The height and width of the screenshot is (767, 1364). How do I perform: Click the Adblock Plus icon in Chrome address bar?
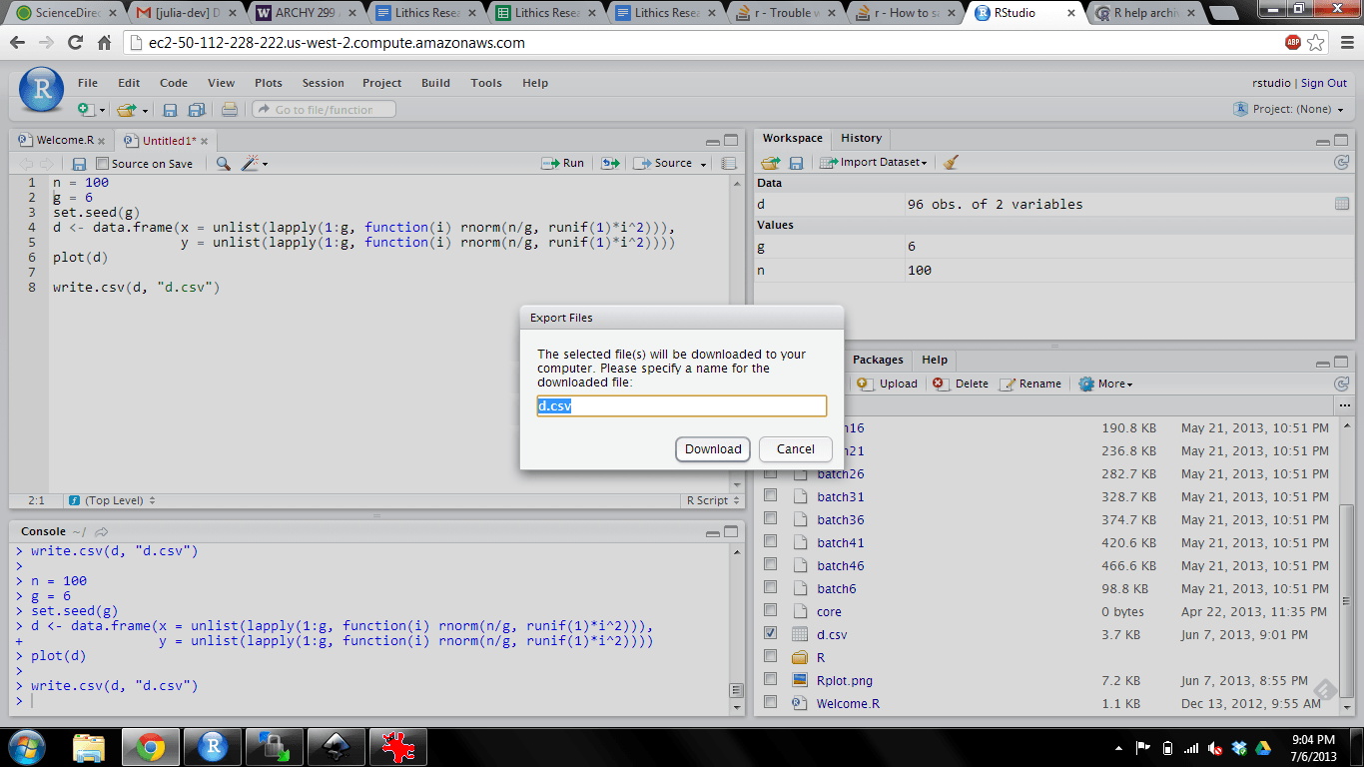point(1293,43)
